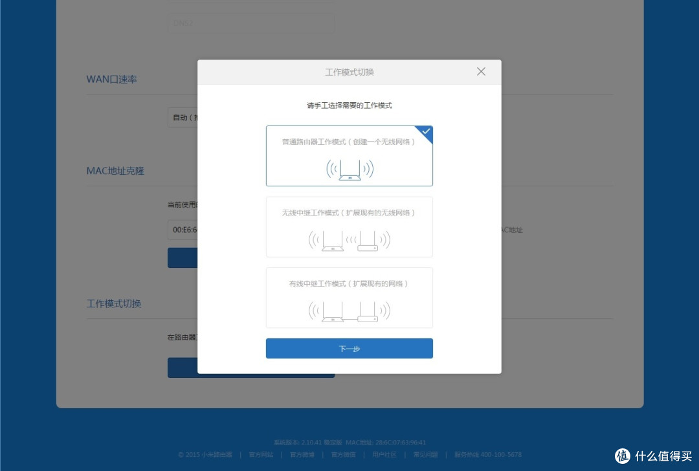Click the blue button under 工作模式切换 section

coord(251,367)
